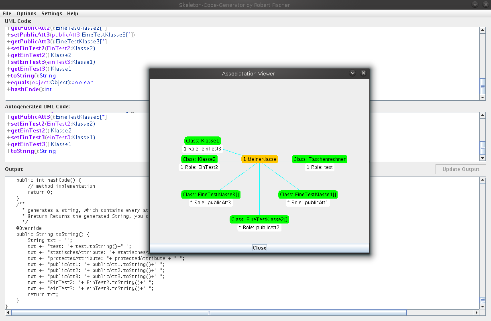This screenshot has width=491, height=321.
Task: Open the Help menu
Action: coord(73,13)
